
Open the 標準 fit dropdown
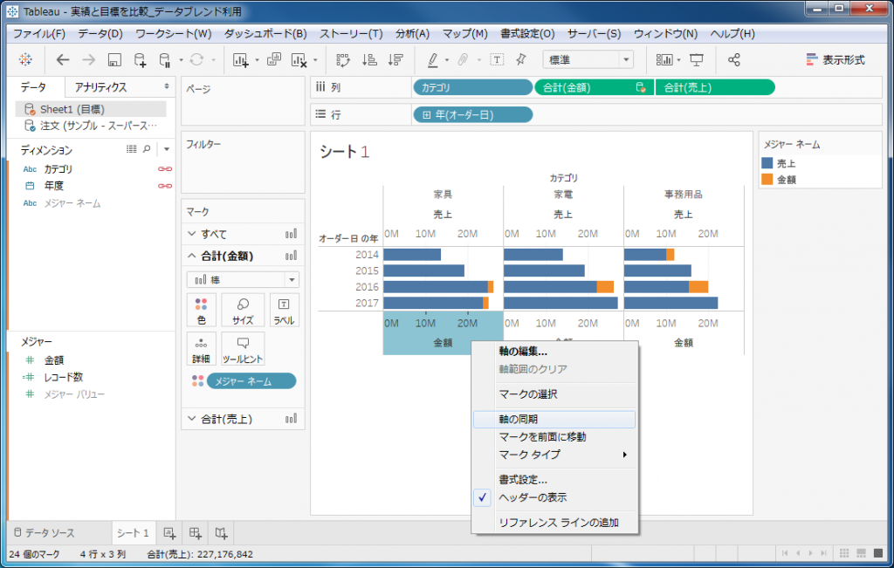coord(588,60)
